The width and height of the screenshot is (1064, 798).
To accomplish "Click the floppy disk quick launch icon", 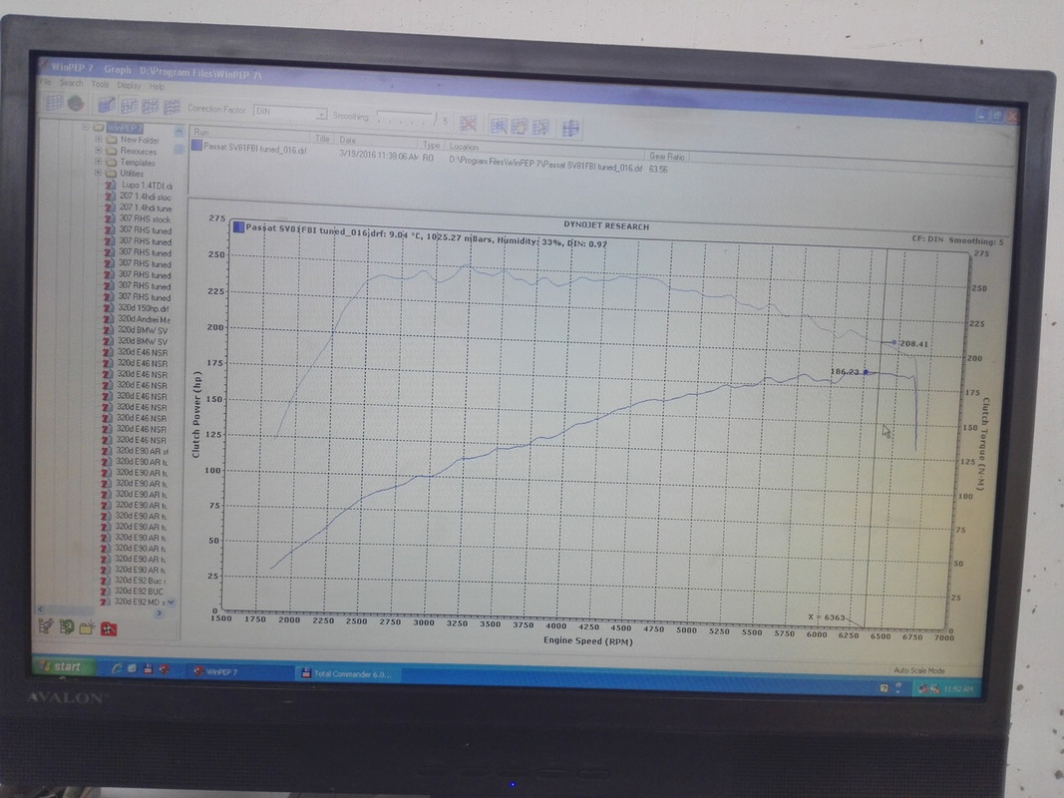I will point(148,669).
